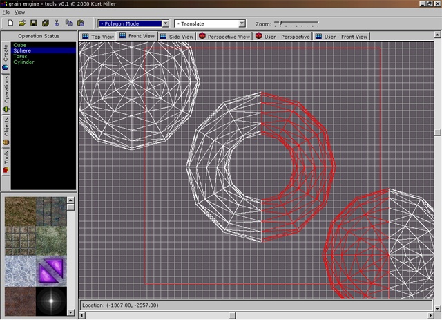442x320 pixels.
Task: Select the Operations vertical tab
Action: pyautogui.click(x=6, y=94)
